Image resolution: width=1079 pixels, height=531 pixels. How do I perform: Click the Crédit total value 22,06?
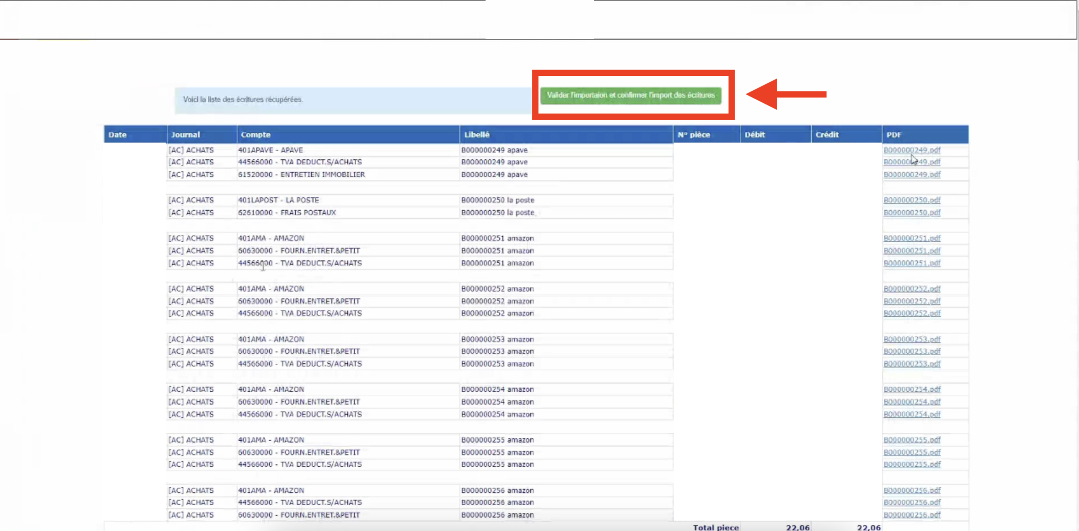coord(868,527)
